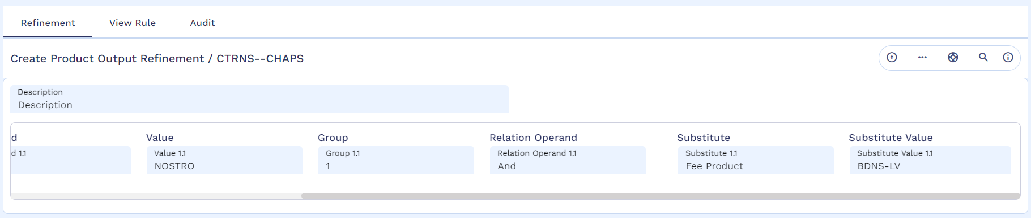The width and height of the screenshot is (1031, 218).
Task: Click the empty scrollbar track on the left
Action: (156, 196)
